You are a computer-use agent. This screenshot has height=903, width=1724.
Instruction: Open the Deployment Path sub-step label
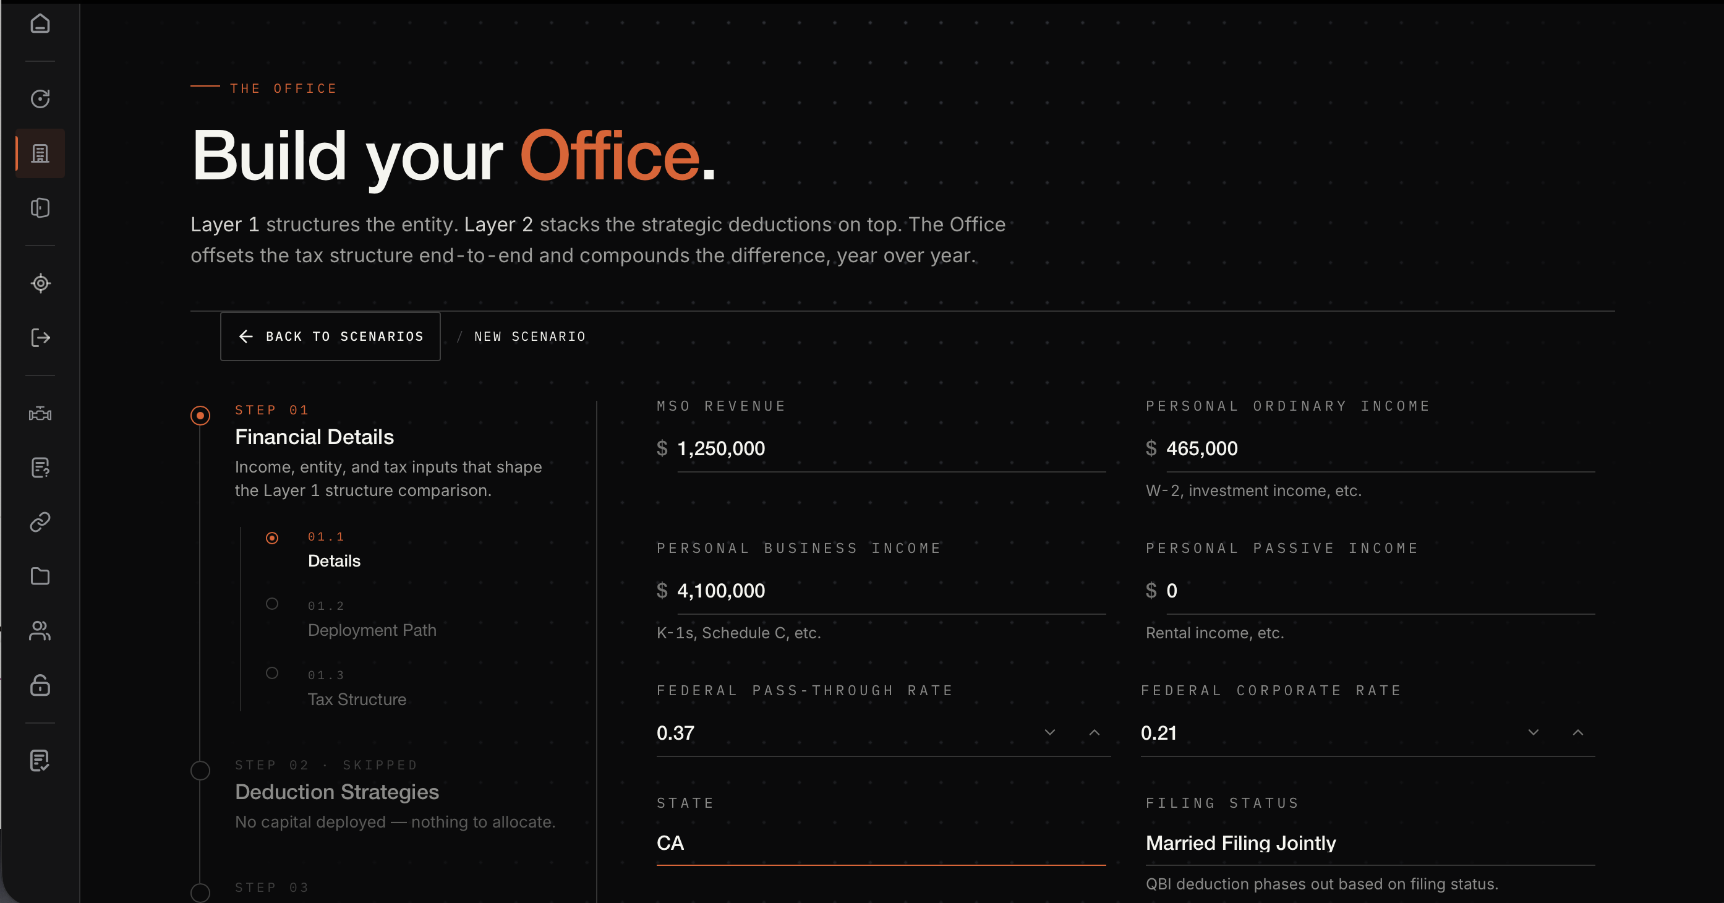(372, 630)
